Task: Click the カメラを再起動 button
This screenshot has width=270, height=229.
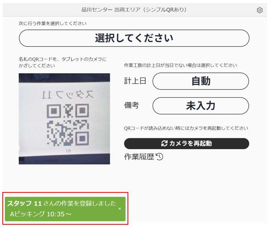Action: [x=187, y=144]
